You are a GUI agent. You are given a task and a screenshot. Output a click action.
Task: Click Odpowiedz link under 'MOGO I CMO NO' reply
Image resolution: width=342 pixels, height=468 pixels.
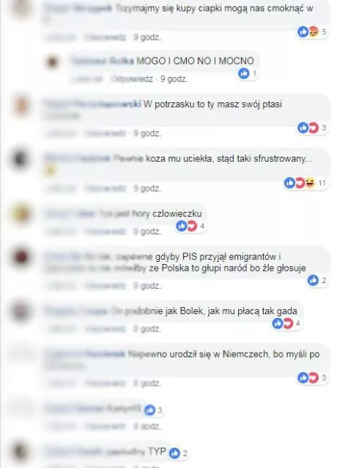[x=131, y=79]
